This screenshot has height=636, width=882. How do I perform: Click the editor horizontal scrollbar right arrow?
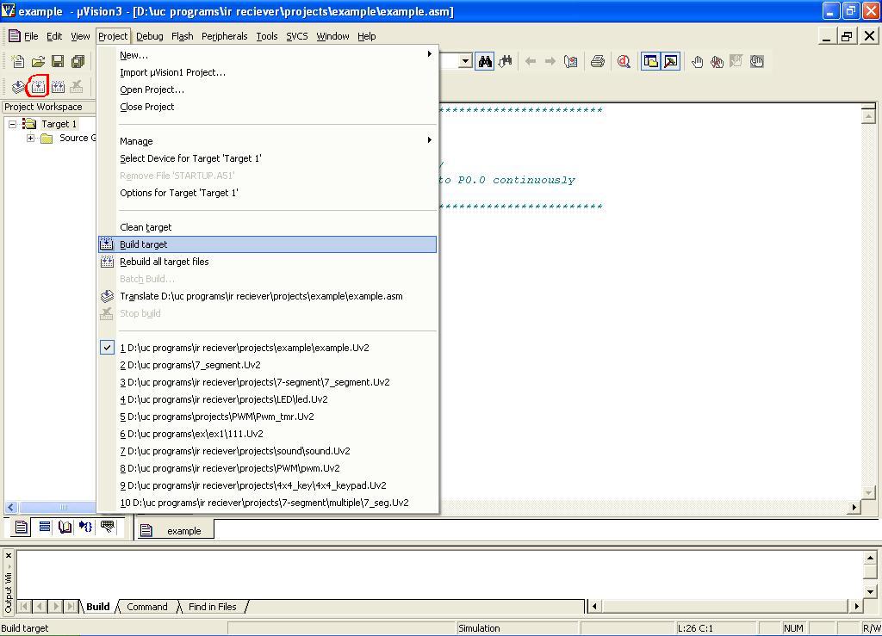(x=854, y=507)
